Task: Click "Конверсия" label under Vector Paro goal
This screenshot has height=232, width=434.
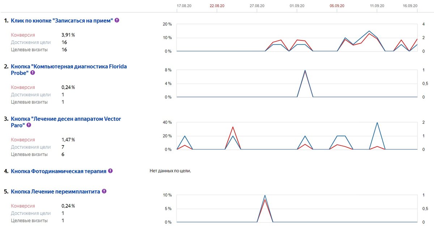Action: 23,140
